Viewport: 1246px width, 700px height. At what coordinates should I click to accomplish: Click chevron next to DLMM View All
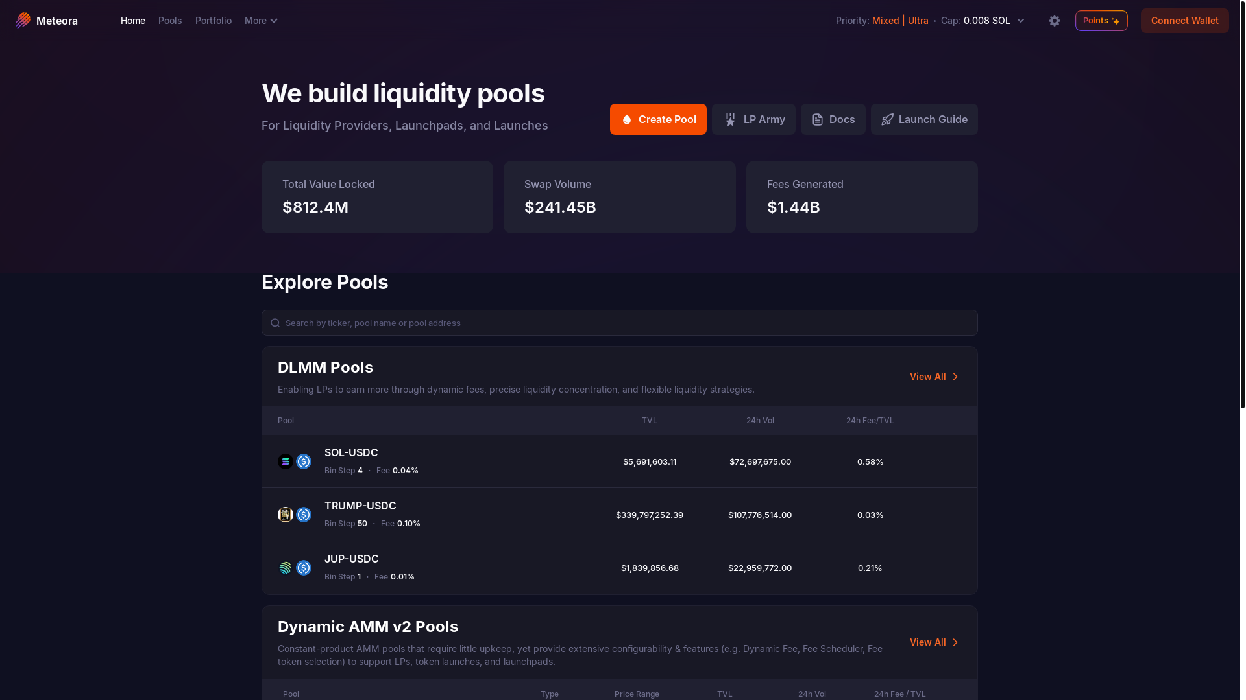(955, 377)
